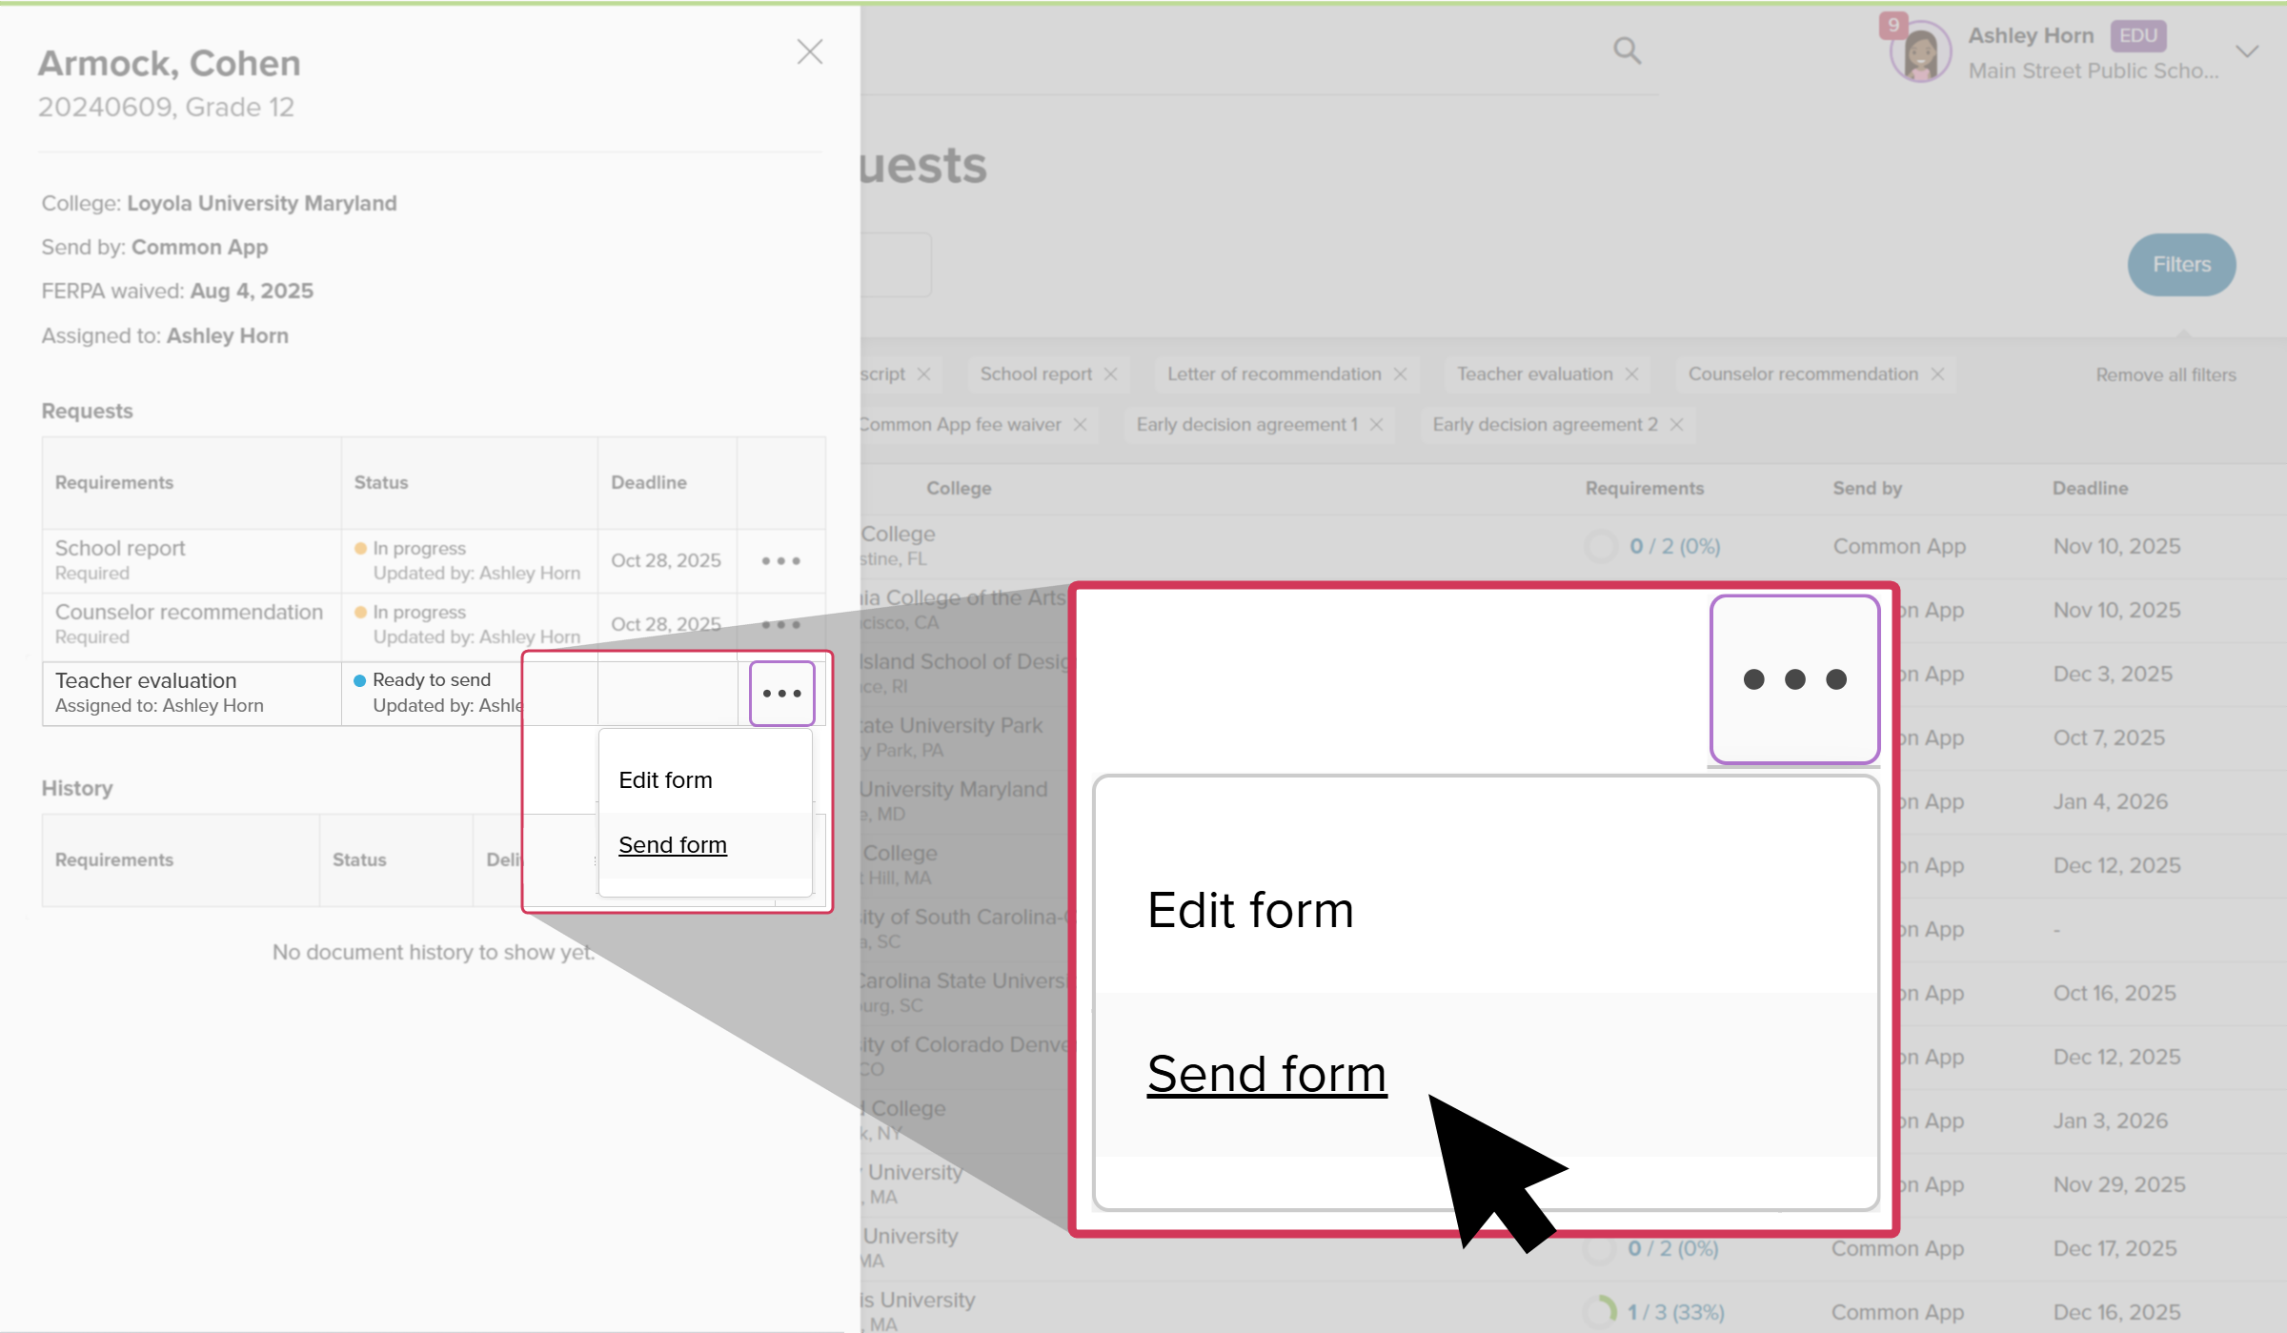Click Edit form in magnified callout
Image resolution: width=2287 pixels, height=1333 pixels.
(1249, 910)
